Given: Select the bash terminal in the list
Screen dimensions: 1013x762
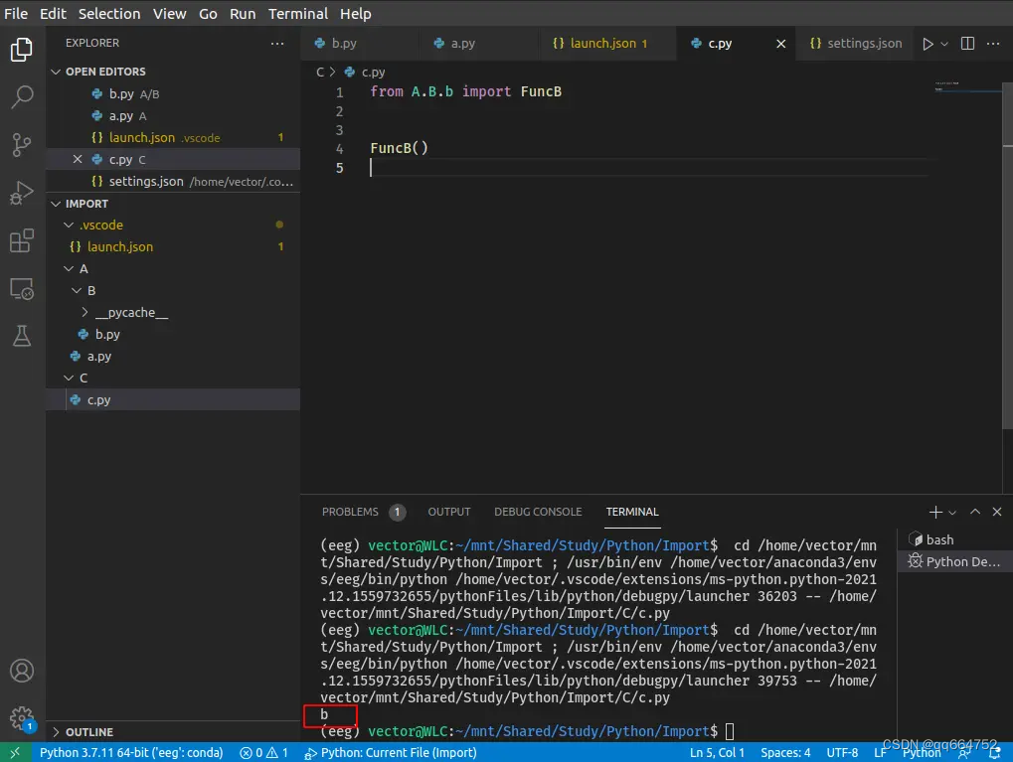Looking at the screenshot, I should [939, 539].
